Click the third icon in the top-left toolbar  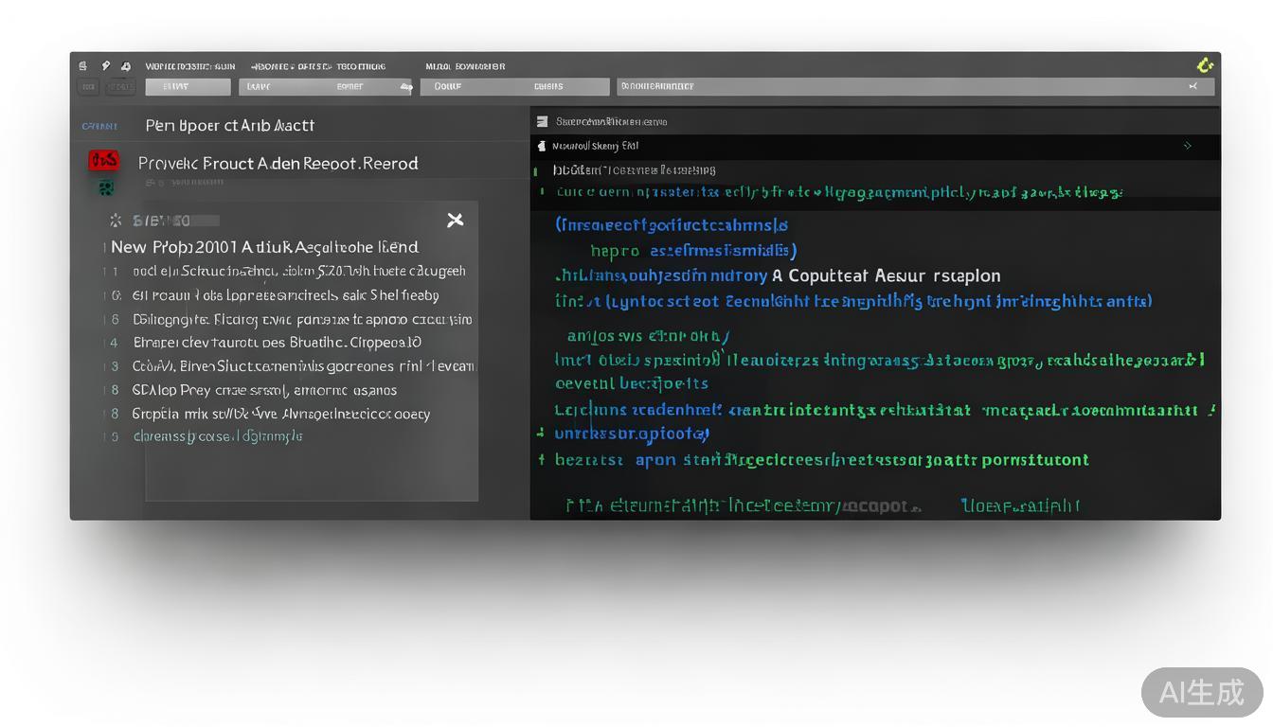tap(126, 66)
